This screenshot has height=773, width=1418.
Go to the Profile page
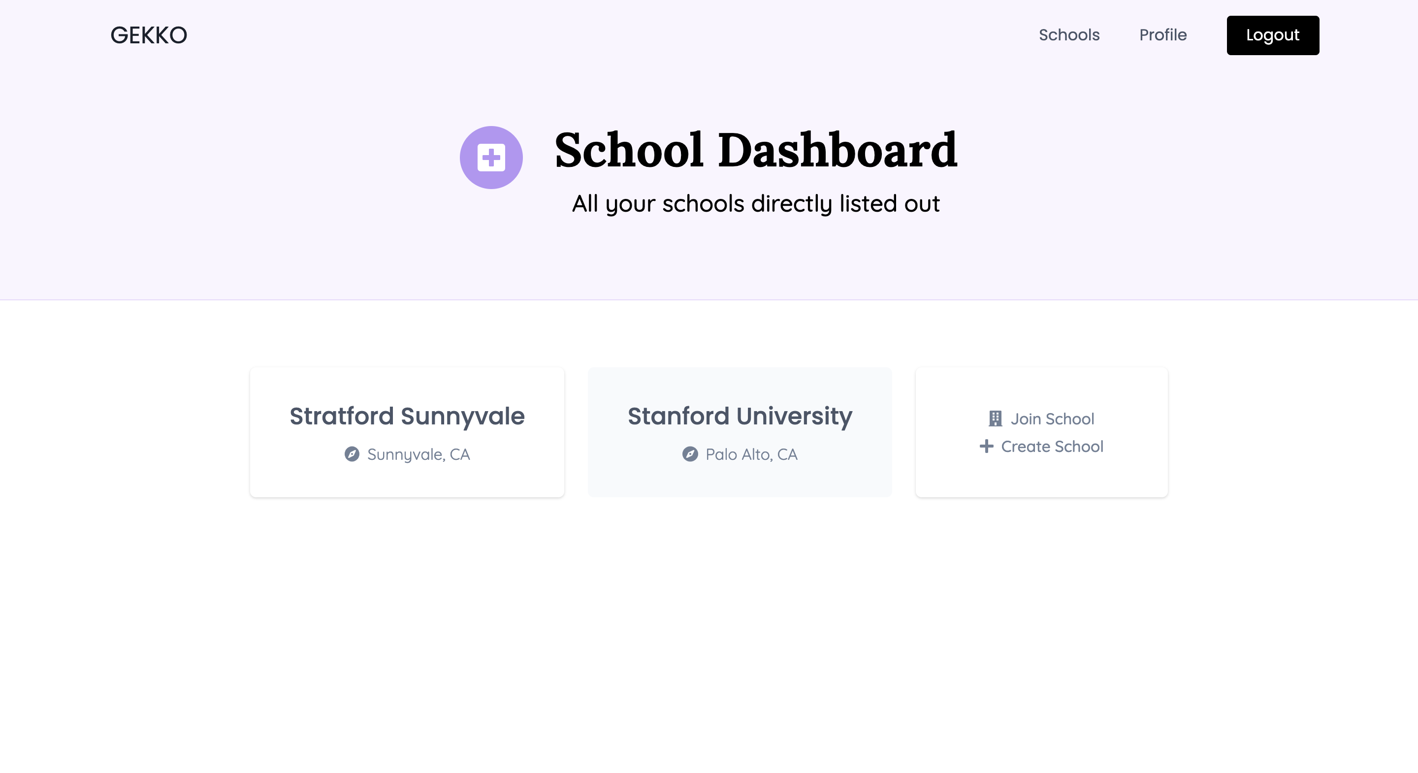(1162, 35)
